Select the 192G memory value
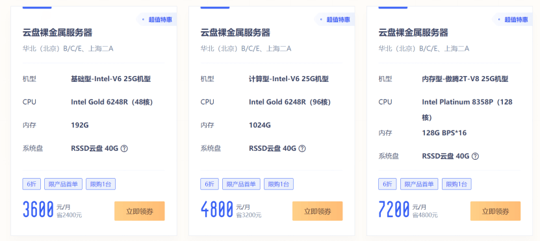540x241 pixels. coord(80,125)
